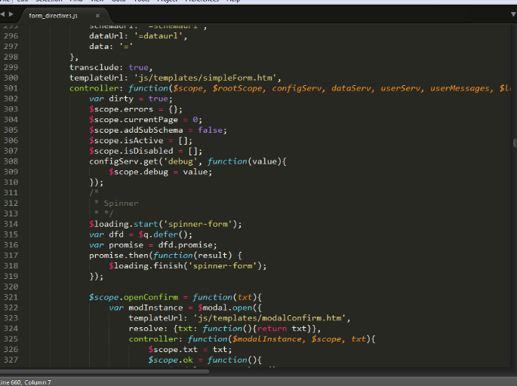The width and height of the screenshot is (517, 386).
Task: Open the Help menu
Action: [233, 2]
